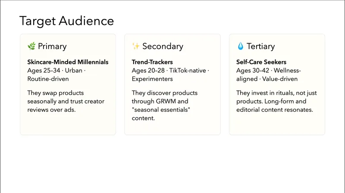Click the Primary card heading text
The height and width of the screenshot is (193, 345).
pos(52,46)
